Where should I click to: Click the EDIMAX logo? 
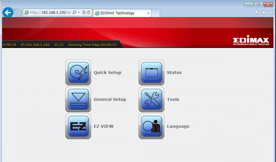pos(251,40)
